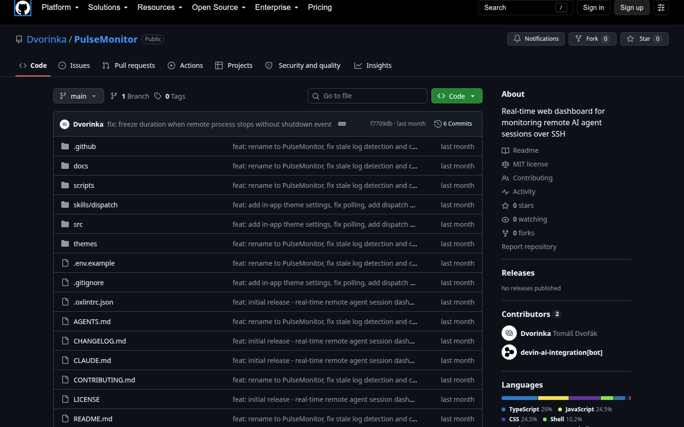Switch to the Issues tab
The image size is (684, 427).
74,65
